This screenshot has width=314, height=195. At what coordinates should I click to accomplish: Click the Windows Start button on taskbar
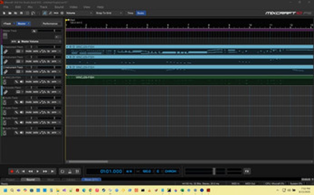(5, 190)
